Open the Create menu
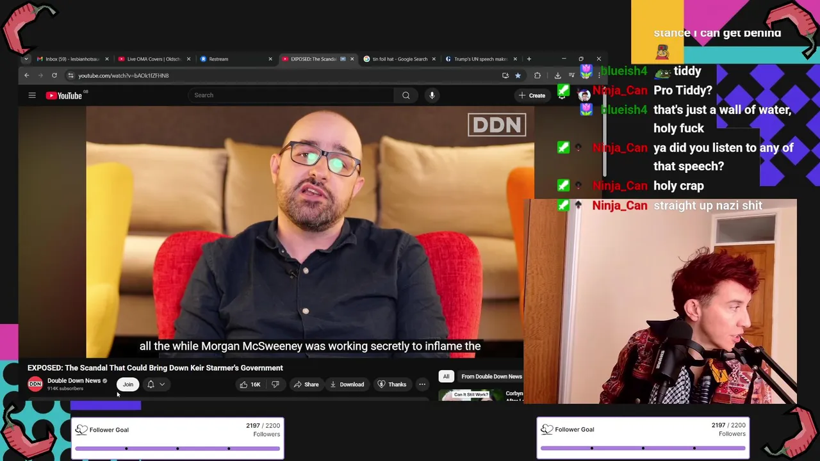The width and height of the screenshot is (820, 461). click(532, 95)
